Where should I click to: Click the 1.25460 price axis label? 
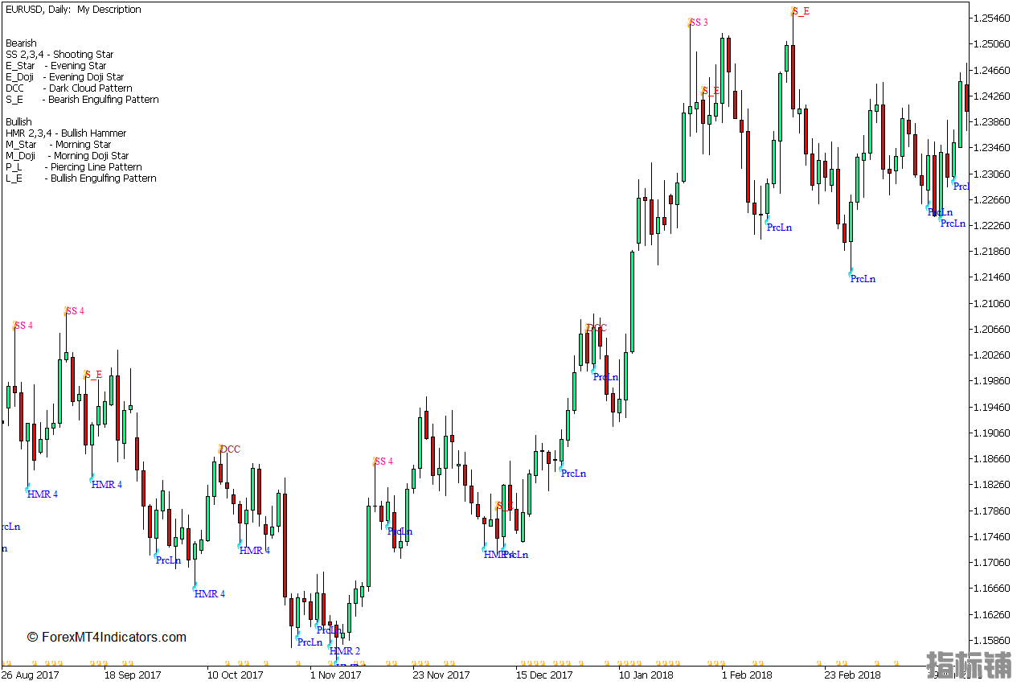(x=993, y=18)
